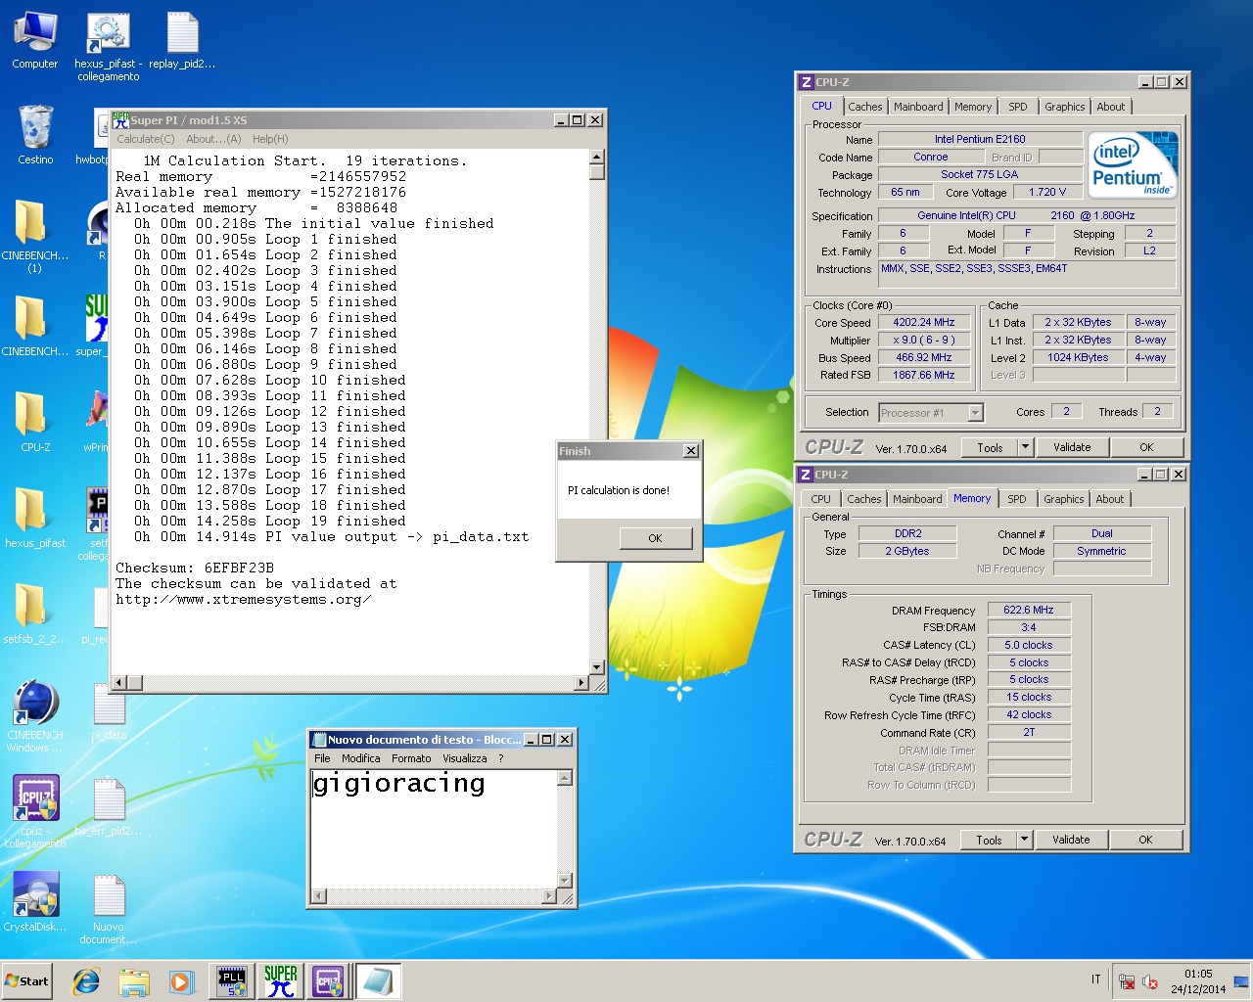Click OK button in lower CPU-Z window
Screen dimensions: 1253x1002
1145,840
